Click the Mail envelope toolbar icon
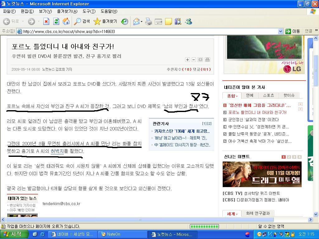The image size is (319, 239). 136,21
